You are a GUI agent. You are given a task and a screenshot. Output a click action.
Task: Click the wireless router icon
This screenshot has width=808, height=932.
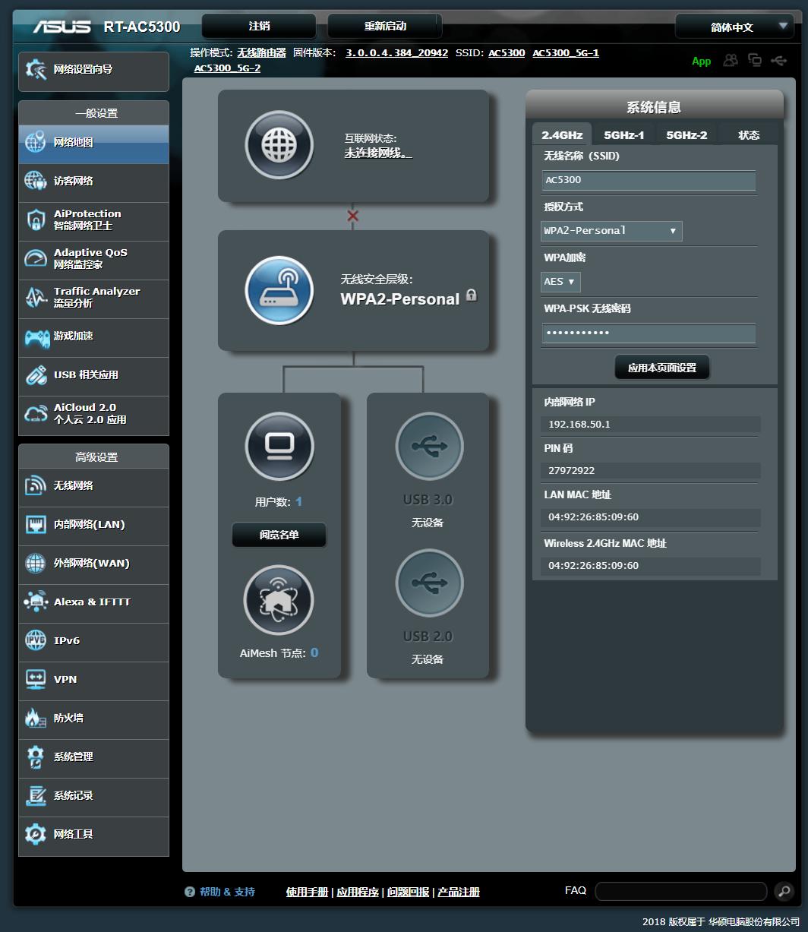(x=279, y=290)
